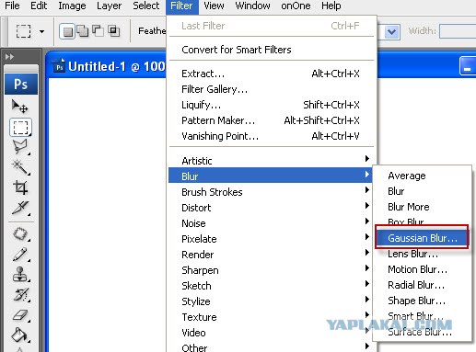Select the Rectangular Marquee tool in toolbox
The width and height of the screenshot is (476, 352).
coord(20,128)
